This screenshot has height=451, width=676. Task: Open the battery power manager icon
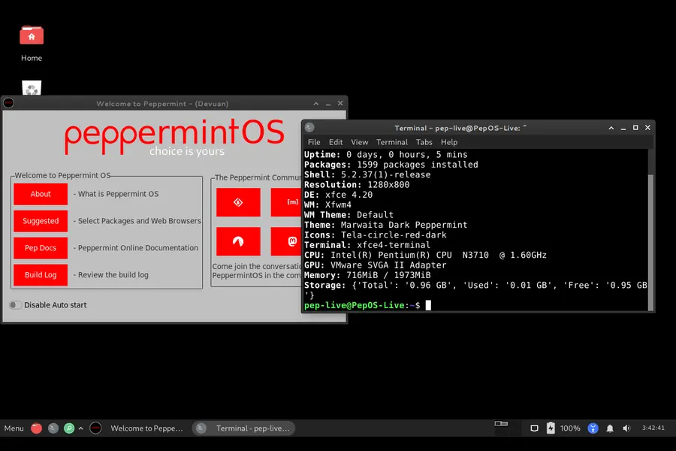(x=551, y=428)
